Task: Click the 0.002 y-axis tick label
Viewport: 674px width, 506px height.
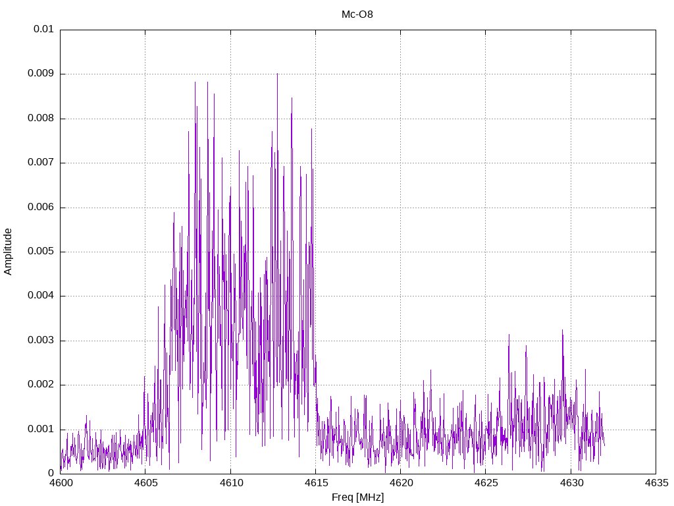Action: (x=41, y=385)
